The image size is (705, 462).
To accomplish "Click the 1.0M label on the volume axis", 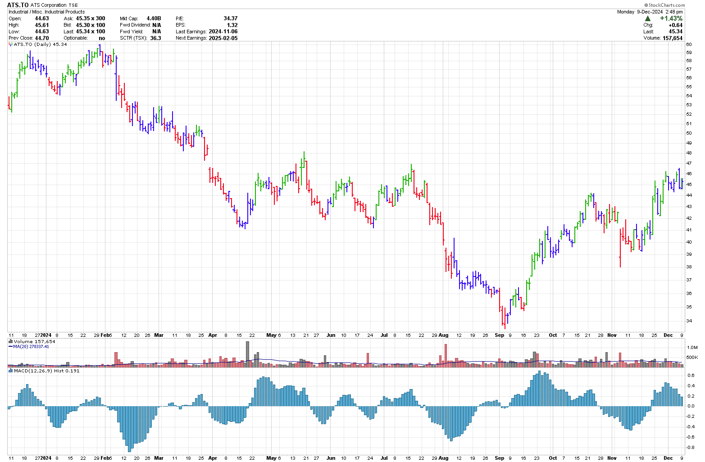I will (692, 348).
